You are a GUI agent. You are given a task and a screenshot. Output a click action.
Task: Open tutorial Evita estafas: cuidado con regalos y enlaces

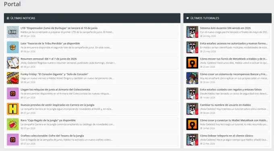pos(231,89)
